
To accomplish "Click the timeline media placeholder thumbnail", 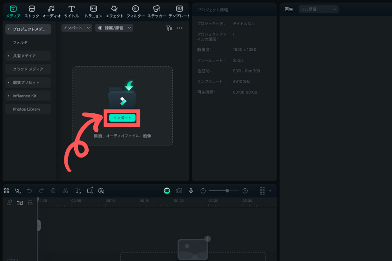I will point(193,249).
